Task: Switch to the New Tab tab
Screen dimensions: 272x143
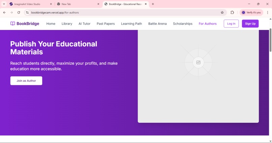Action: (x=78, y=4)
